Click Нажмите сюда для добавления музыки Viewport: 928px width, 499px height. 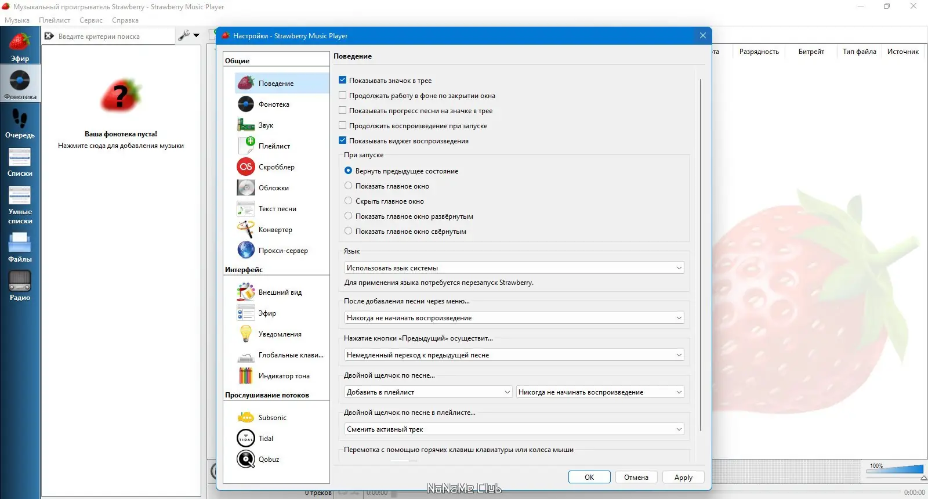click(121, 146)
